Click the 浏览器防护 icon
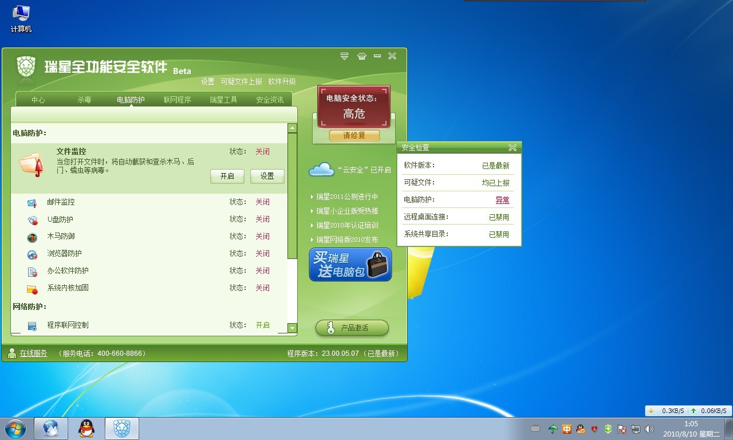The height and width of the screenshot is (440, 733). (x=32, y=254)
